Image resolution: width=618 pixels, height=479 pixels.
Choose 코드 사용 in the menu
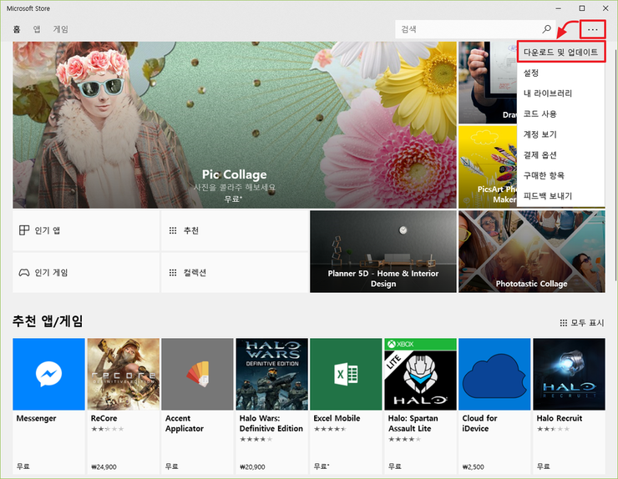click(x=561, y=113)
